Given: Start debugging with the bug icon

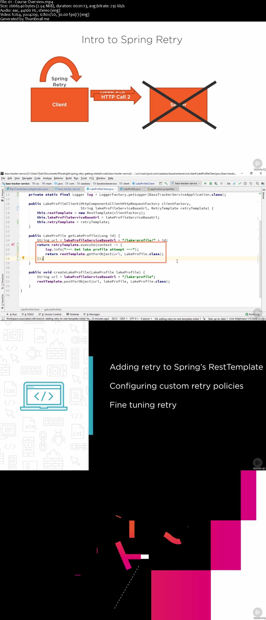Looking at the screenshot, I should 211,183.
